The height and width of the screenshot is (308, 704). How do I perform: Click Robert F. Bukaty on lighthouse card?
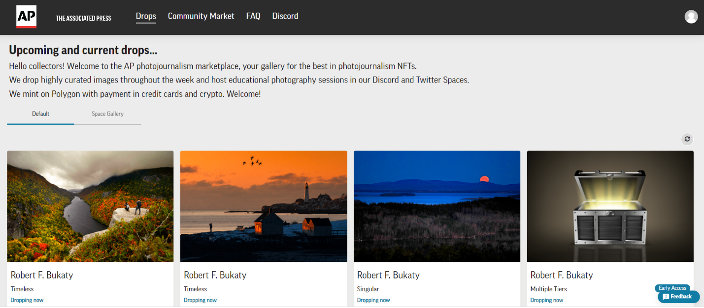215,275
